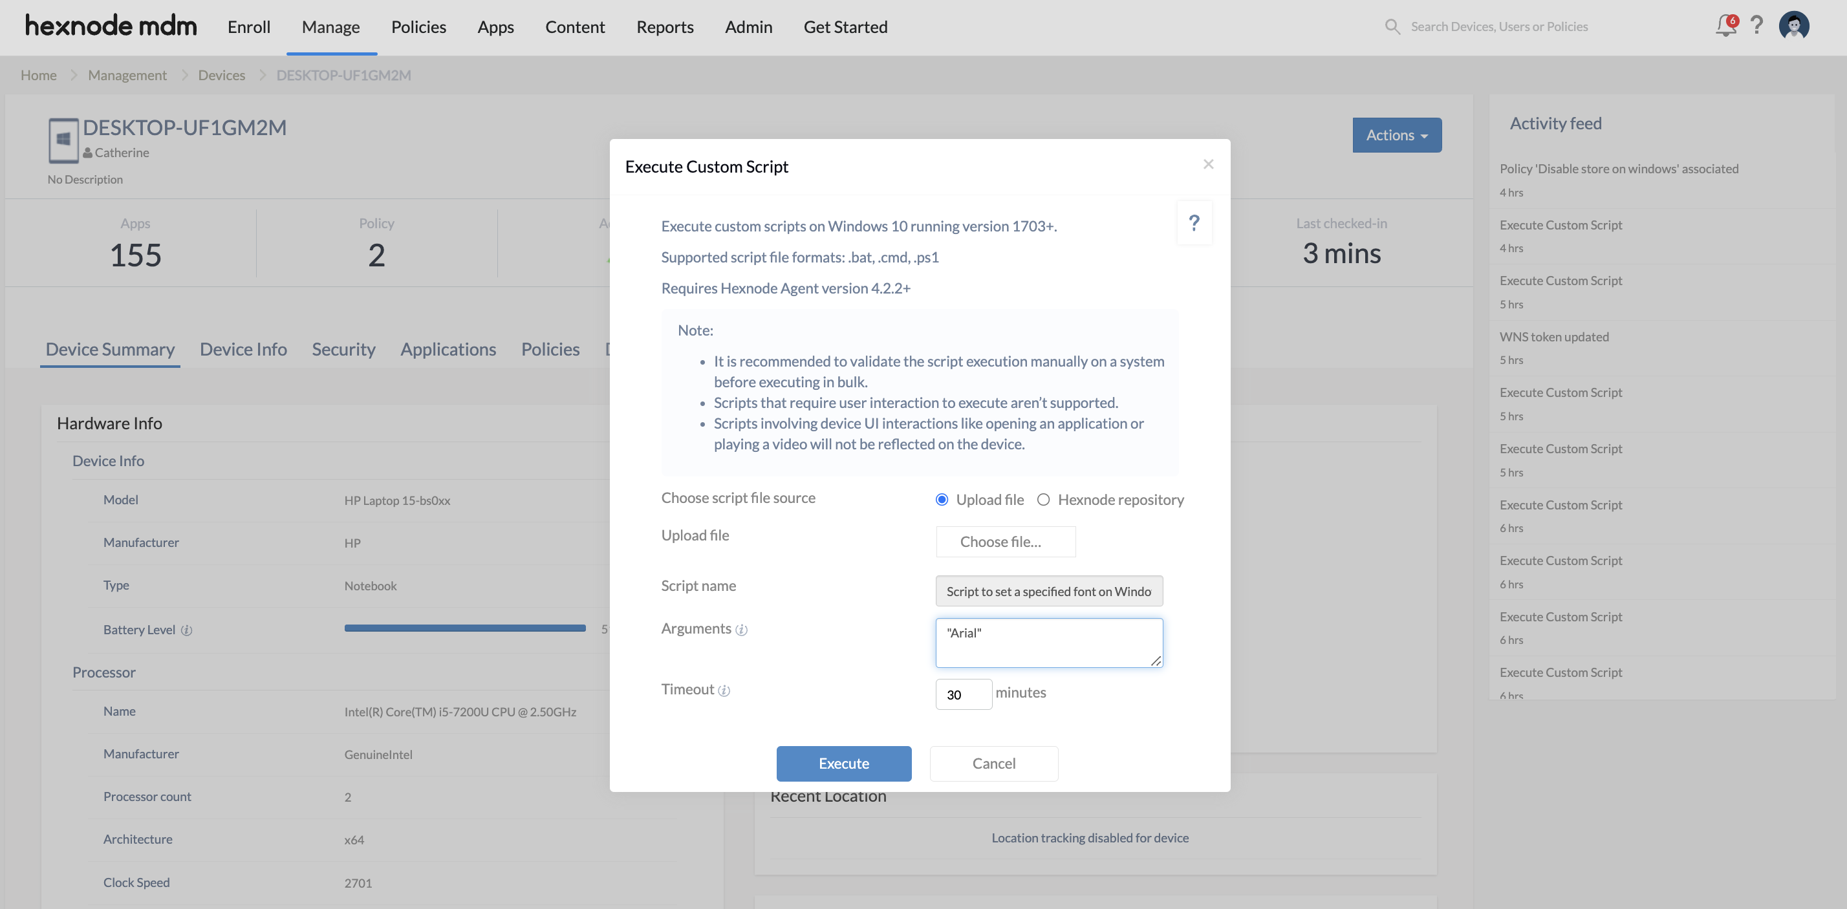Open the Reports menu
The width and height of the screenshot is (1847, 909).
[665, 27]
